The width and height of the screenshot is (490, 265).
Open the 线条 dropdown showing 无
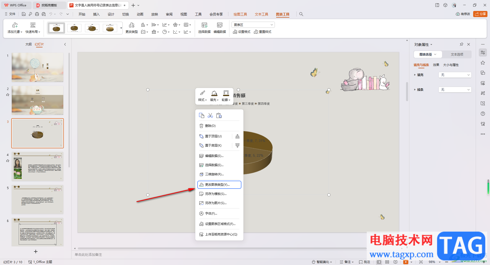(455, 90)
